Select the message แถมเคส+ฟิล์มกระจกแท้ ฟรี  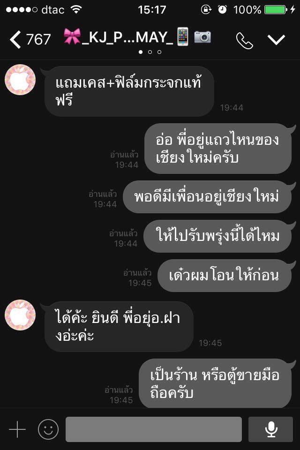tap(129, 91)
